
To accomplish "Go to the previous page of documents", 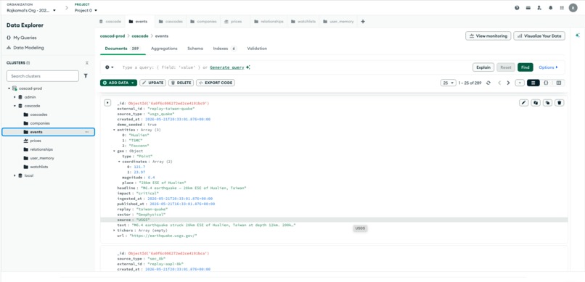I will [x=499, y=83].
